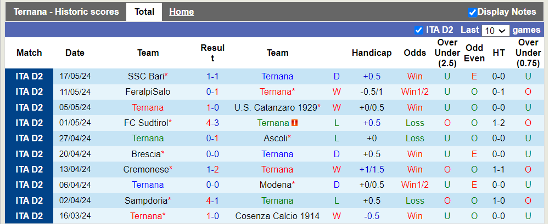Switch to the Total tab
This screenshot has height=224, width=549.
click(x=144, y=12)
